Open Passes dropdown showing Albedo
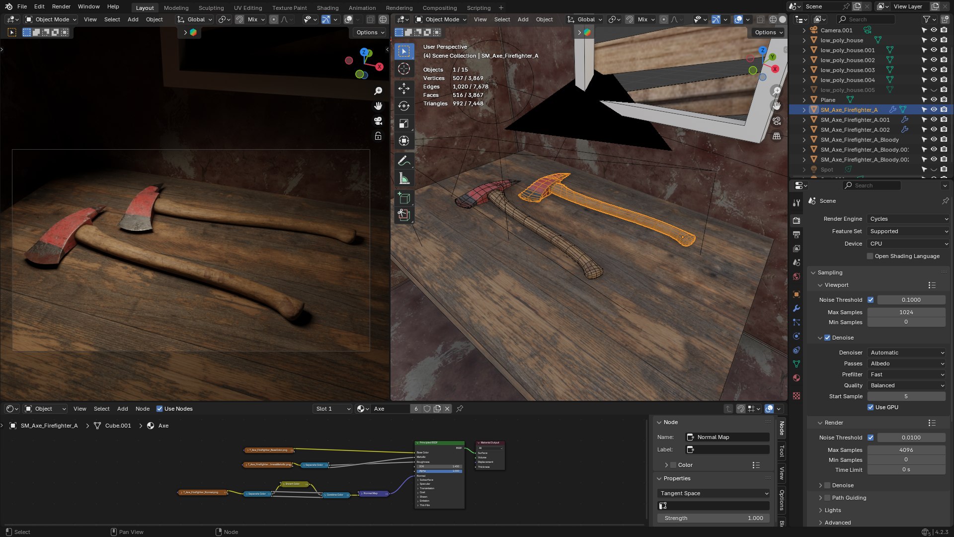Screen dimensions: 954x537 906,363
